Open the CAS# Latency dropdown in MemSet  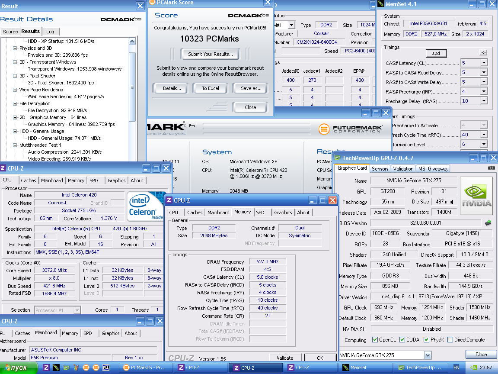tap(483, 63)
